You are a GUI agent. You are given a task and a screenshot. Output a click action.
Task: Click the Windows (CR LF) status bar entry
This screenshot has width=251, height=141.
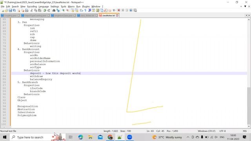pos(207,131)
